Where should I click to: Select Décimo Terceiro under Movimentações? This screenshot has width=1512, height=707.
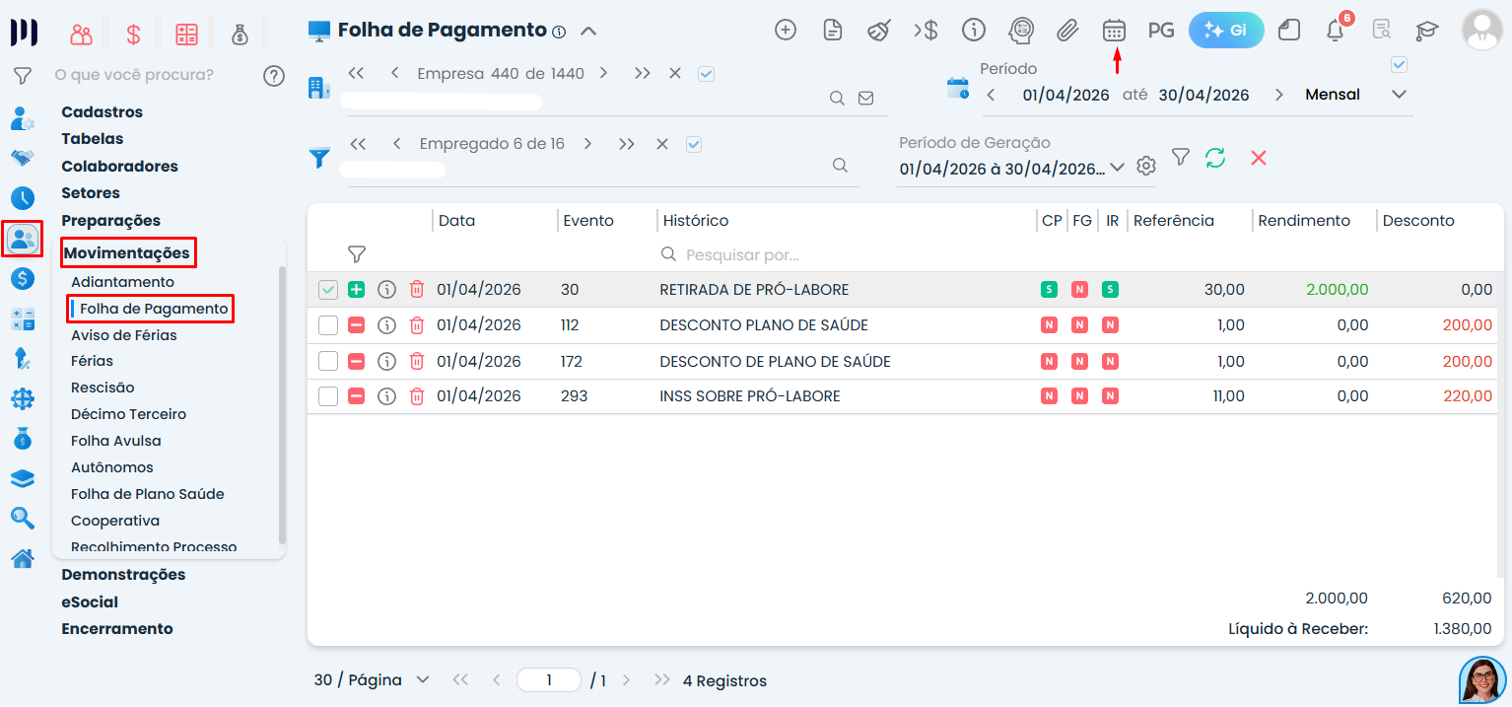tap(128, 414)
